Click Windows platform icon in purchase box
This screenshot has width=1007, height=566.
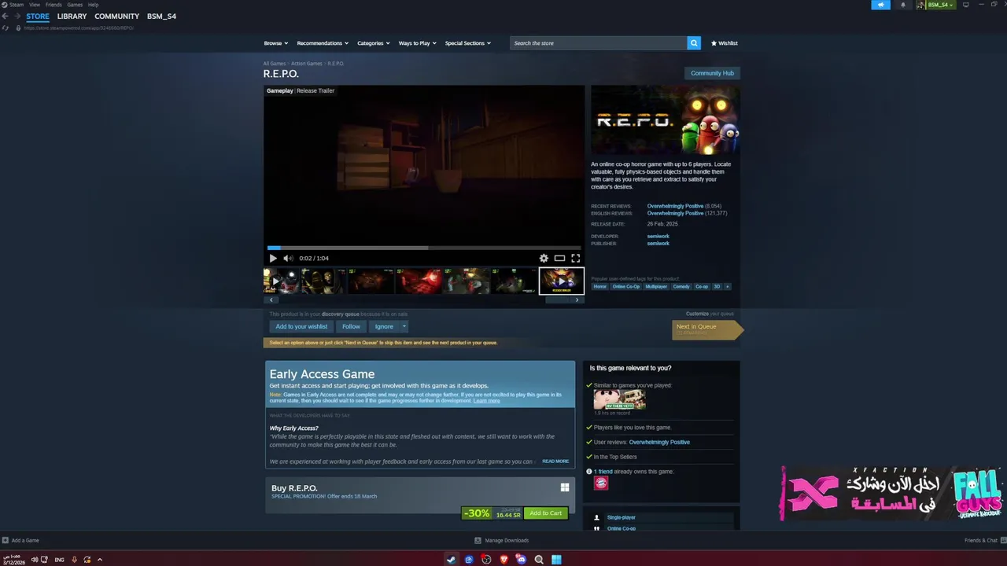pyautogui.click(x=565, y=487)
